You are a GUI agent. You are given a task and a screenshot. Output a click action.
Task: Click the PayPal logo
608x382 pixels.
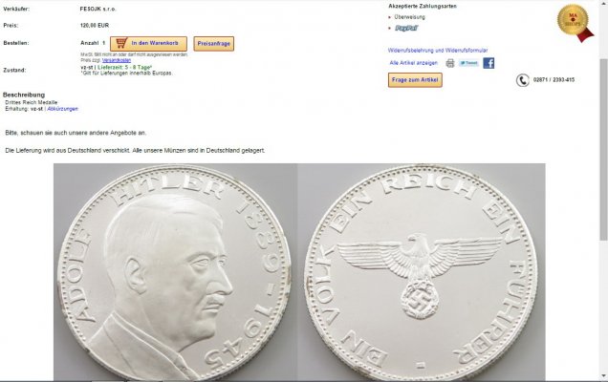point(406,29)
